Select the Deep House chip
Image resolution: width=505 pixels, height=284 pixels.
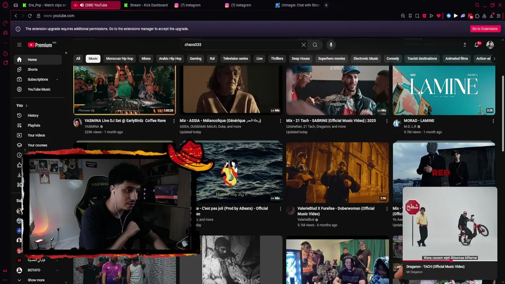pos(301,58)
